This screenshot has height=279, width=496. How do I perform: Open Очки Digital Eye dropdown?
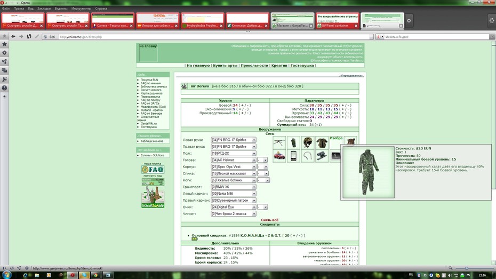tap(234, 207)
